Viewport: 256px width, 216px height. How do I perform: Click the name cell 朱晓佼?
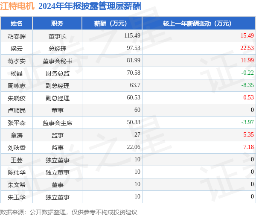17,98
